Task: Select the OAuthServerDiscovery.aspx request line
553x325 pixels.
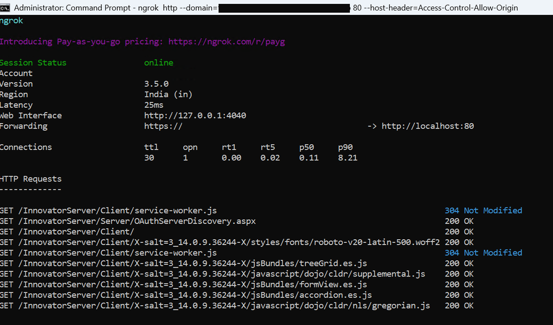Action: click(x=127, y=221)
